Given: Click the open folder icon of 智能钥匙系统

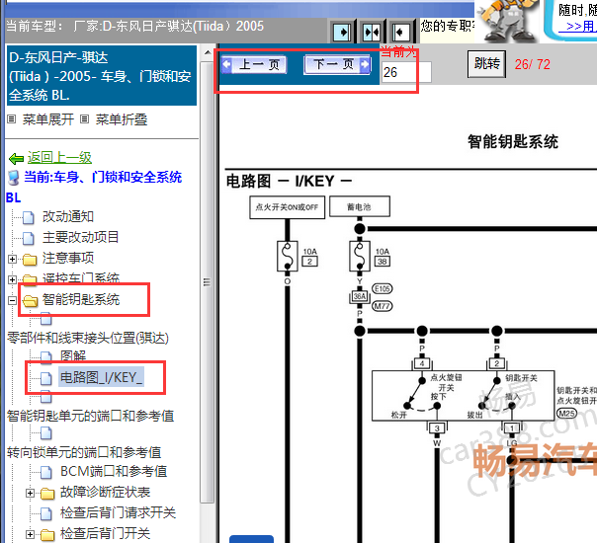Looking at the screenshot, I should coord(30,301).
